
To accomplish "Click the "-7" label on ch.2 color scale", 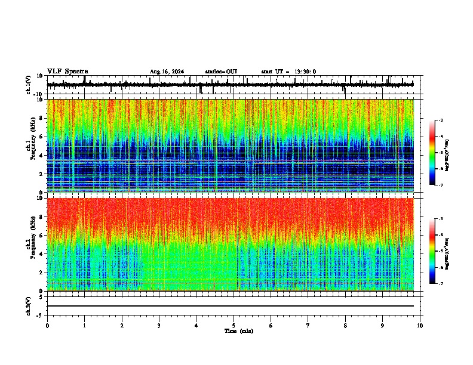I will point(440,283).
